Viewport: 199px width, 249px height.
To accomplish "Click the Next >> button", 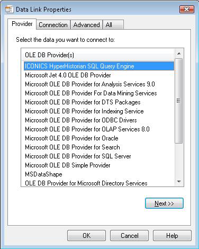I will [164, 203].
